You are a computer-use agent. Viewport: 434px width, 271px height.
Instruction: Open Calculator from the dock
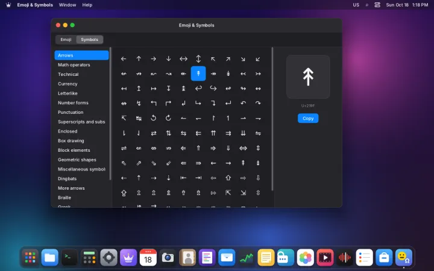coord(89,258)
